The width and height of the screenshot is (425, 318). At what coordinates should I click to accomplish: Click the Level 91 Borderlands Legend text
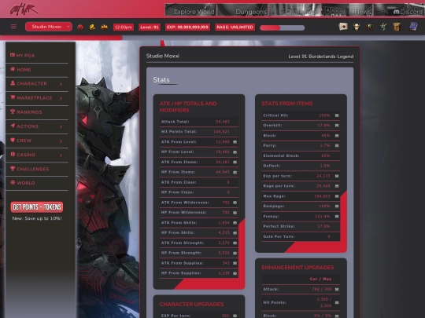pos(320,57)
